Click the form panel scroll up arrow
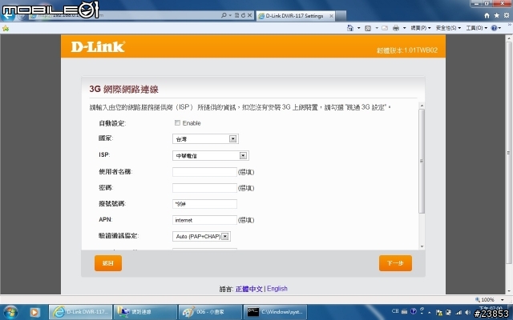 pyautogui.click(x=422, y=106)
